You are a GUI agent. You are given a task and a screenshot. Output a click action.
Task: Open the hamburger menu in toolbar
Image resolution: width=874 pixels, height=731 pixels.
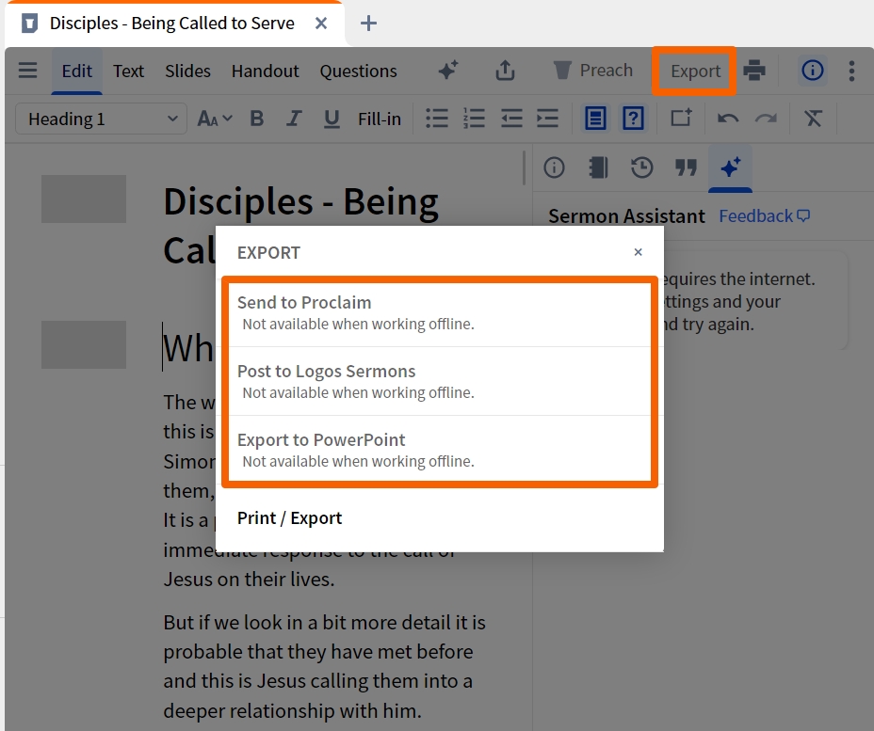click(27, 71)
